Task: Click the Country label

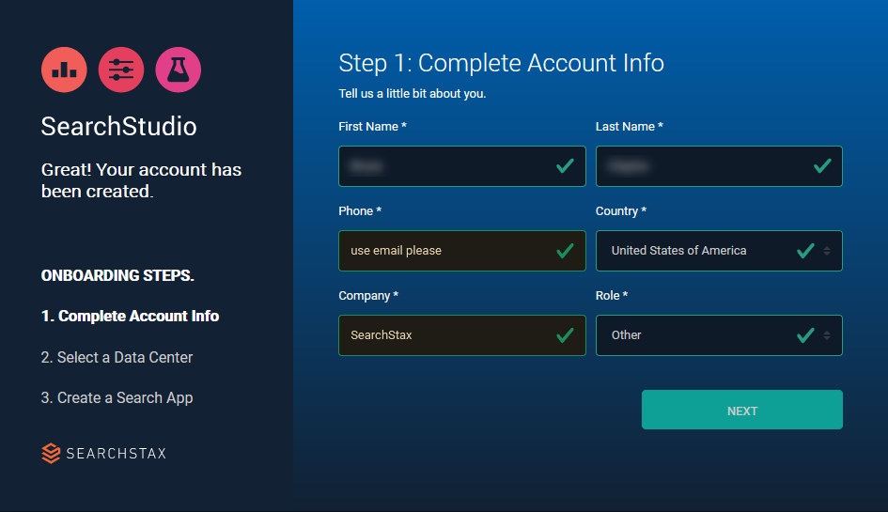Action: click(621, 211)
